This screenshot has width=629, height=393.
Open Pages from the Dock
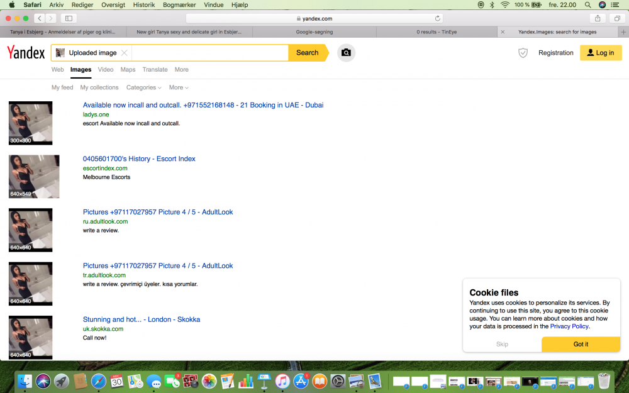(x=228, y=382)
